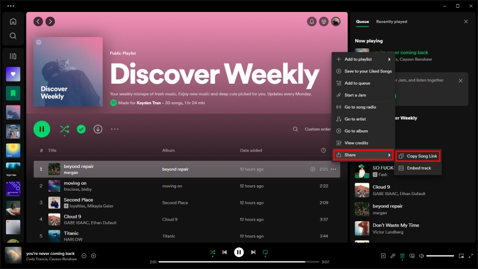
Task: Open the app menu three dots
Action: (x=10, y=6)
